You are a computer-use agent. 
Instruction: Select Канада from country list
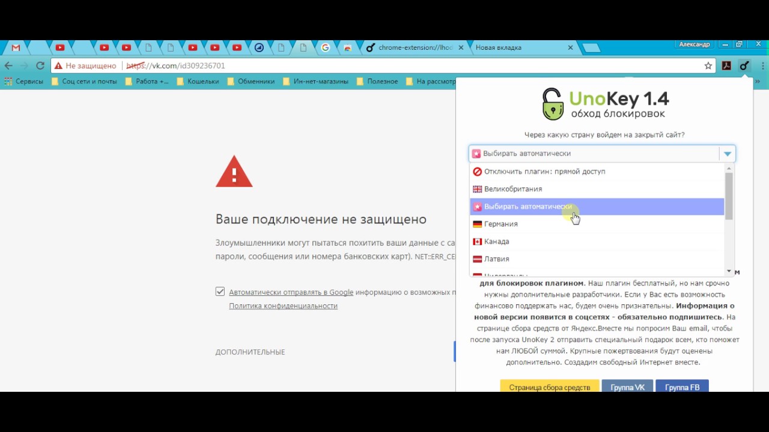point(597,241)
